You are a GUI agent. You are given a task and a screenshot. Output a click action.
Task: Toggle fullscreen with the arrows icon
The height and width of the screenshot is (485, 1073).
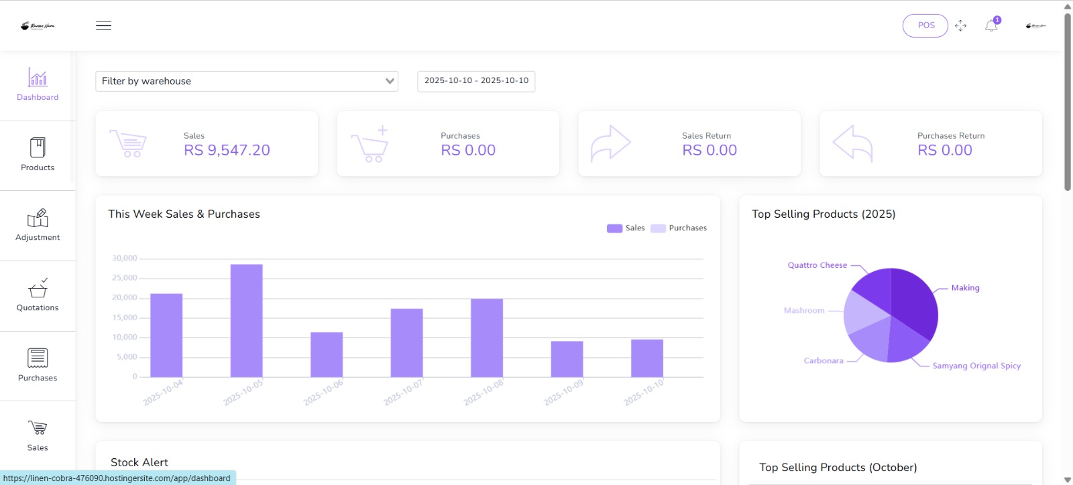(961, 25)
